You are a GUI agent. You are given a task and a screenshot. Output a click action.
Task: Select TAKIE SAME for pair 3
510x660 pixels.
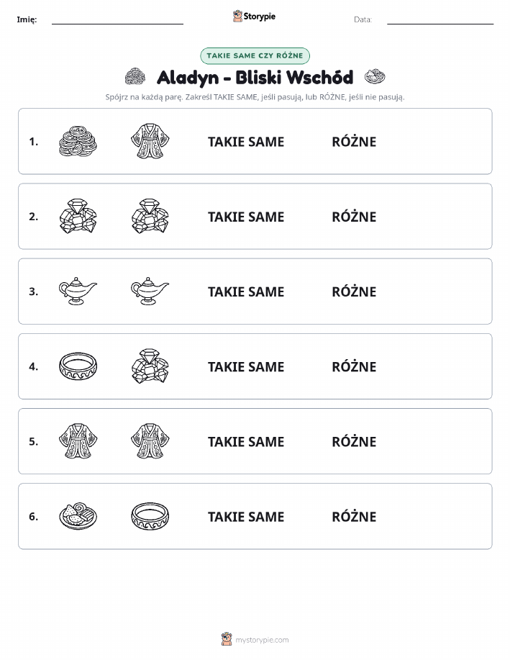tap(246, 291)
